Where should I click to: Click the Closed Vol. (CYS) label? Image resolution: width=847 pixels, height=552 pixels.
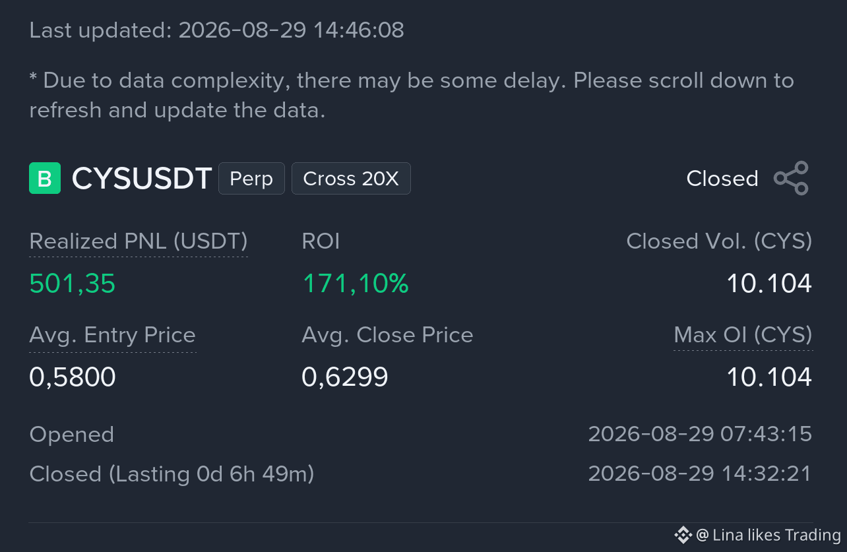pos(719,241)
